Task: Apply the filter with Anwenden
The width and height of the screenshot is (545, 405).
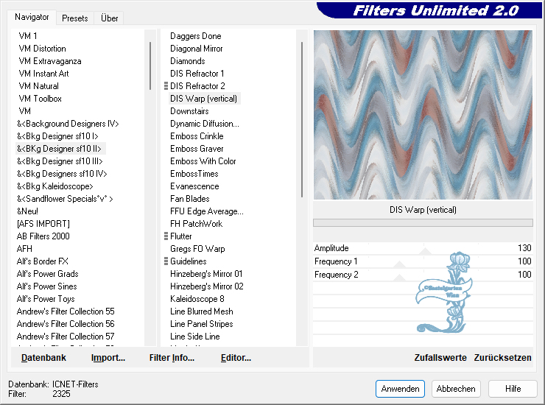Action: tap(400, 389)
